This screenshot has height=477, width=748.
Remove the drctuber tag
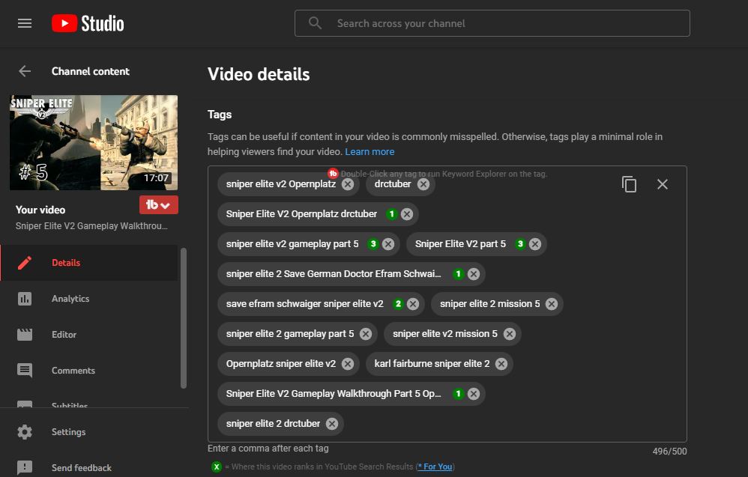423,183
